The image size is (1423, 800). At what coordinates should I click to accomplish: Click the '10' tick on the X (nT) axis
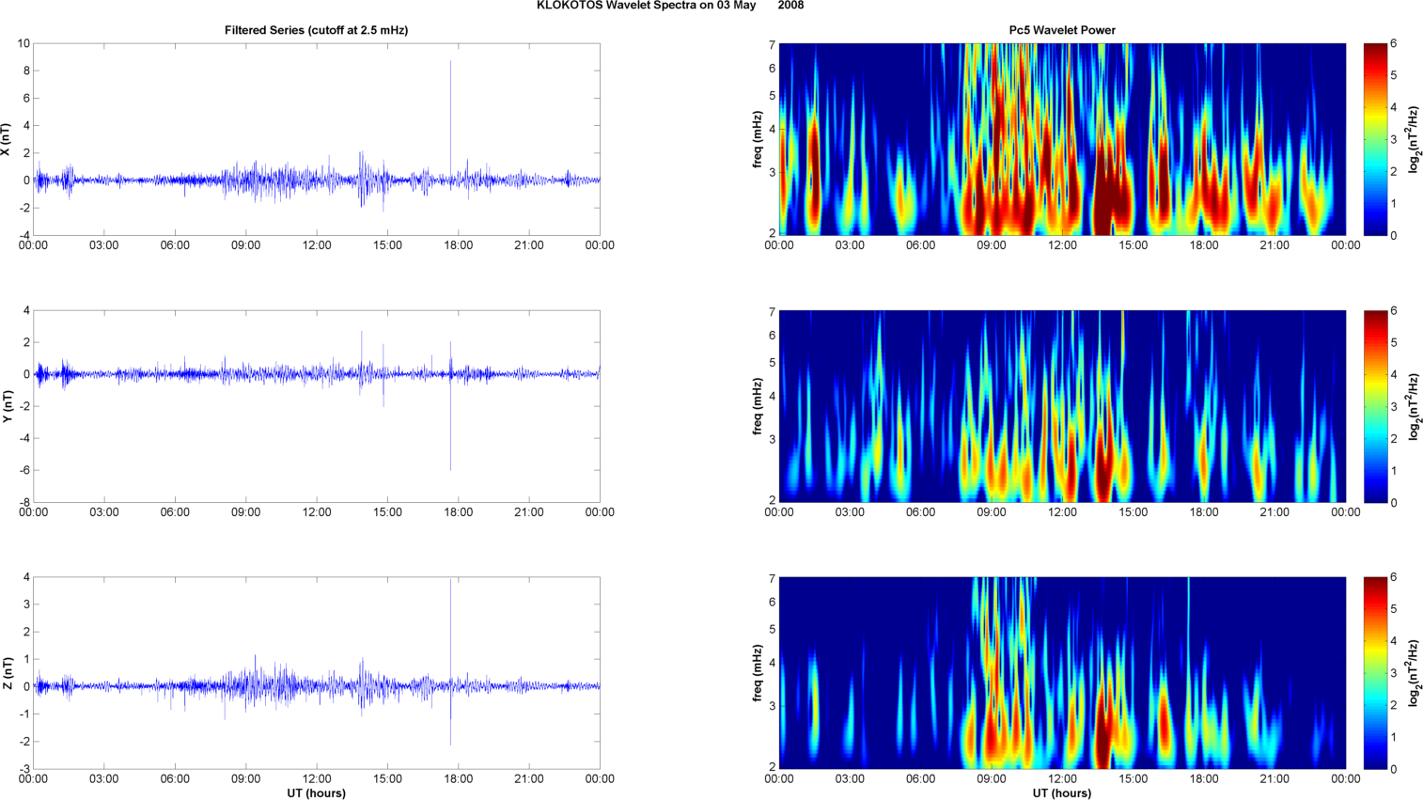click(x=23, y=43)
